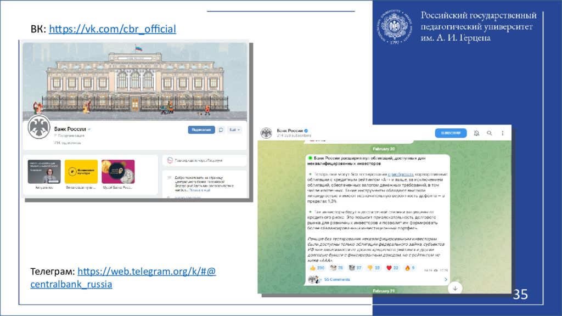The height and width of the screenshot is (316, 562).
Task: Click the reaction showing 70
Action: coord(336,268)
